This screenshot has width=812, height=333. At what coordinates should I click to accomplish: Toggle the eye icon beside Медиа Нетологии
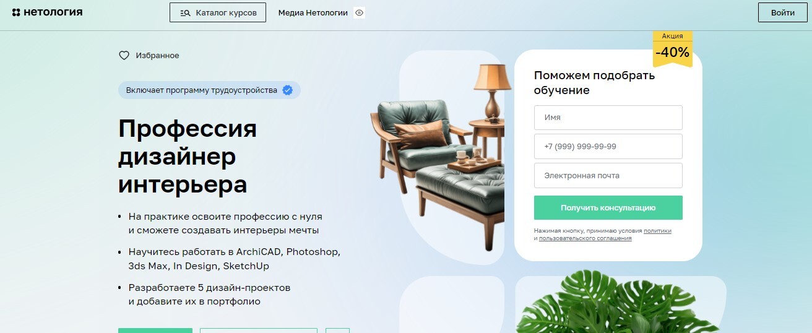(359, 12)
